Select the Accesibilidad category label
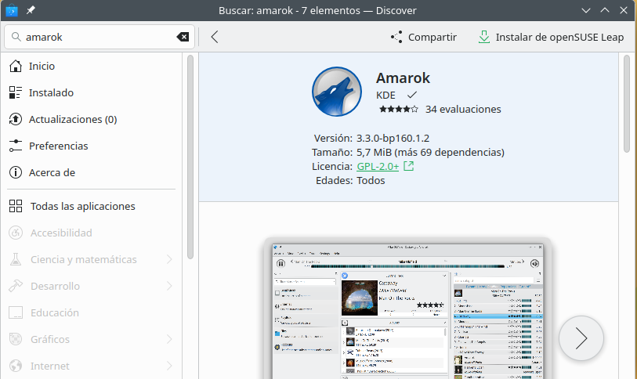Screen dimensions: 637x379 (61, 233)
